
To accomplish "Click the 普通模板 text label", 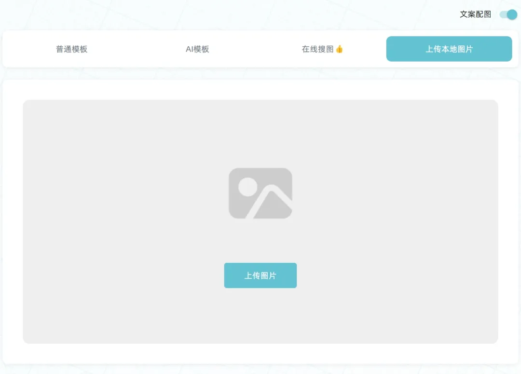I will [x=72, y=49].
